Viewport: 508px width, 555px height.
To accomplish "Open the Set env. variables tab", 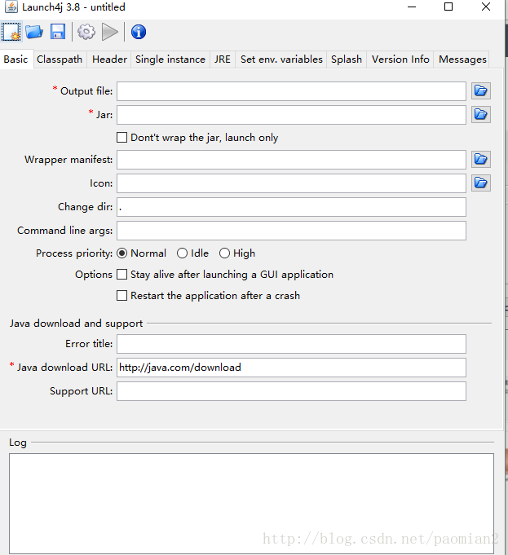I will [x=281, y=59].
